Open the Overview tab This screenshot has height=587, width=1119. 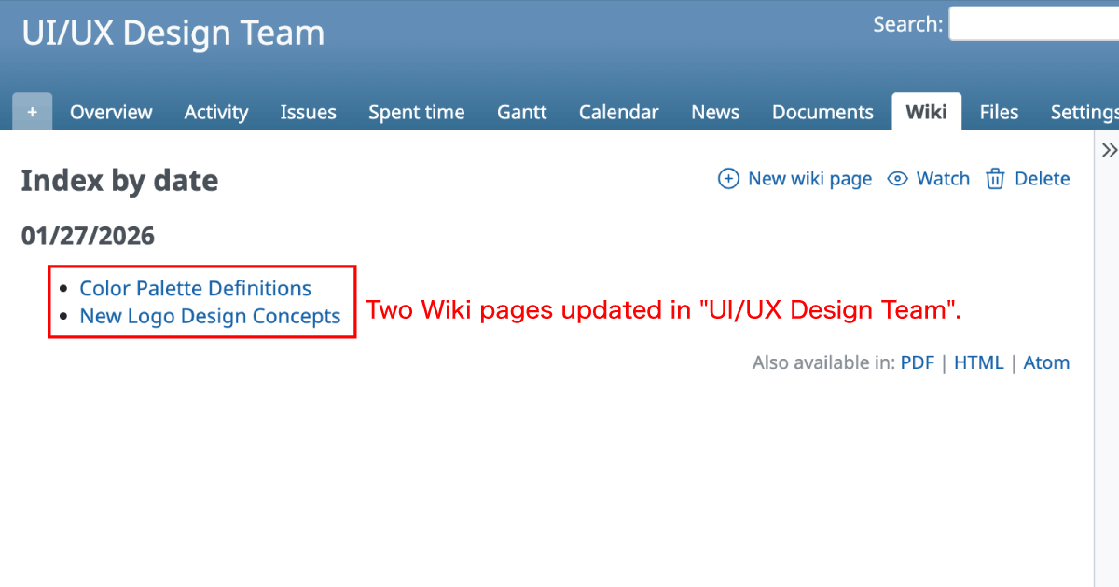click(x=111, y=111)
